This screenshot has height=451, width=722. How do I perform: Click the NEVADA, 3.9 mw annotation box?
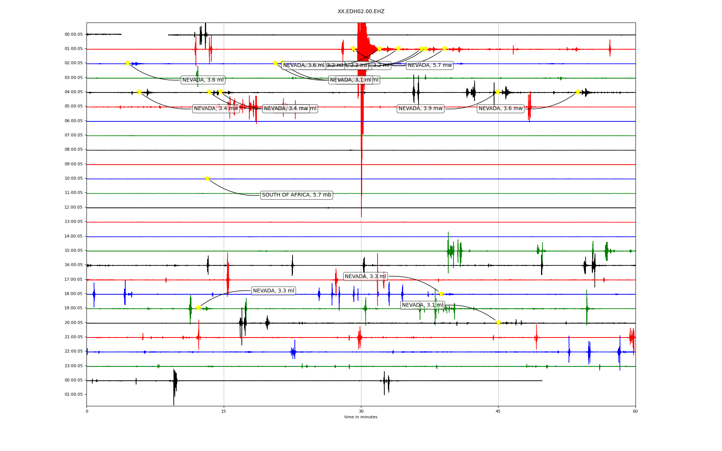coord(420,109)
